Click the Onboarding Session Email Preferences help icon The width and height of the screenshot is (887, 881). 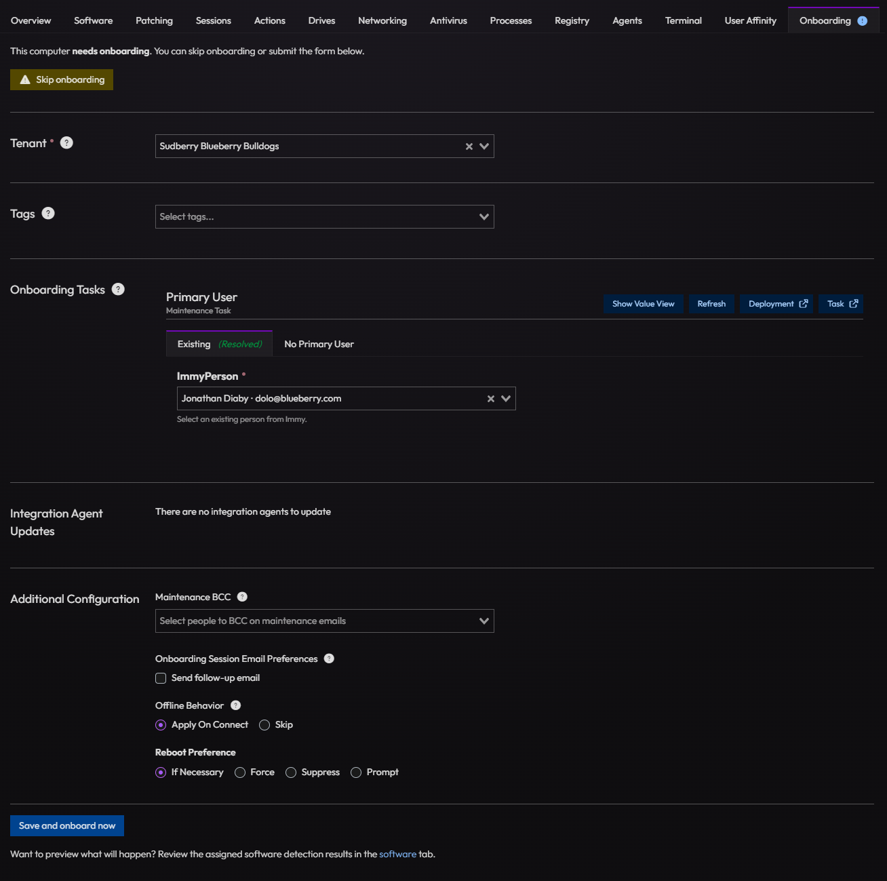point(329,659)
